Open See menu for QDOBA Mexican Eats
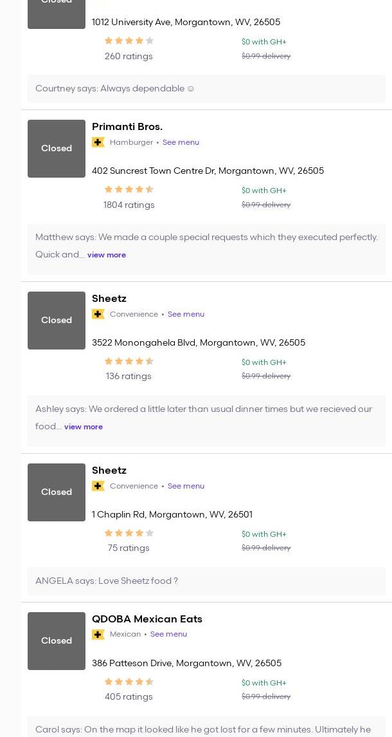 [x=168, y=634]
